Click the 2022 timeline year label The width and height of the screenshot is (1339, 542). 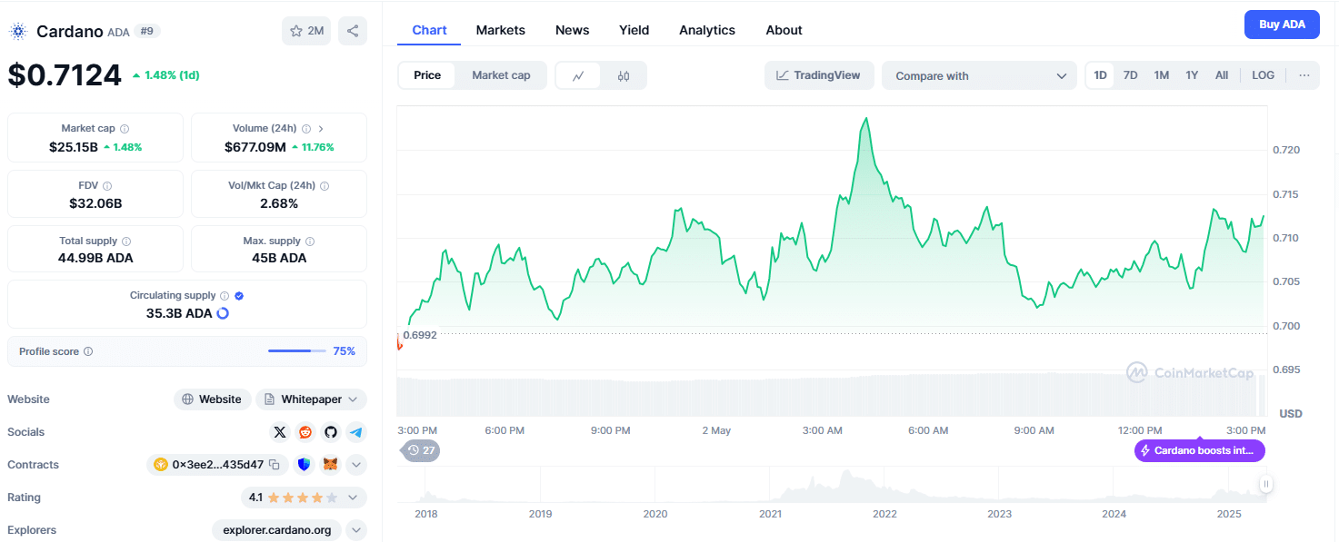pyautogui.click(x=884, y=514)
